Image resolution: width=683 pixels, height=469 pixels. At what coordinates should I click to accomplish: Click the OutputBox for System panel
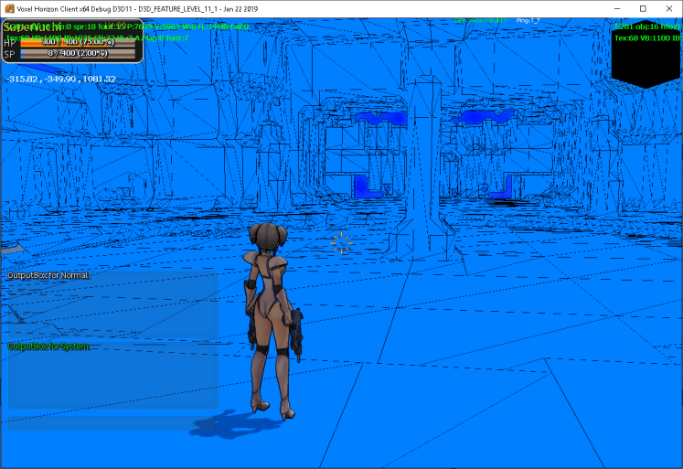coord(112,375)
